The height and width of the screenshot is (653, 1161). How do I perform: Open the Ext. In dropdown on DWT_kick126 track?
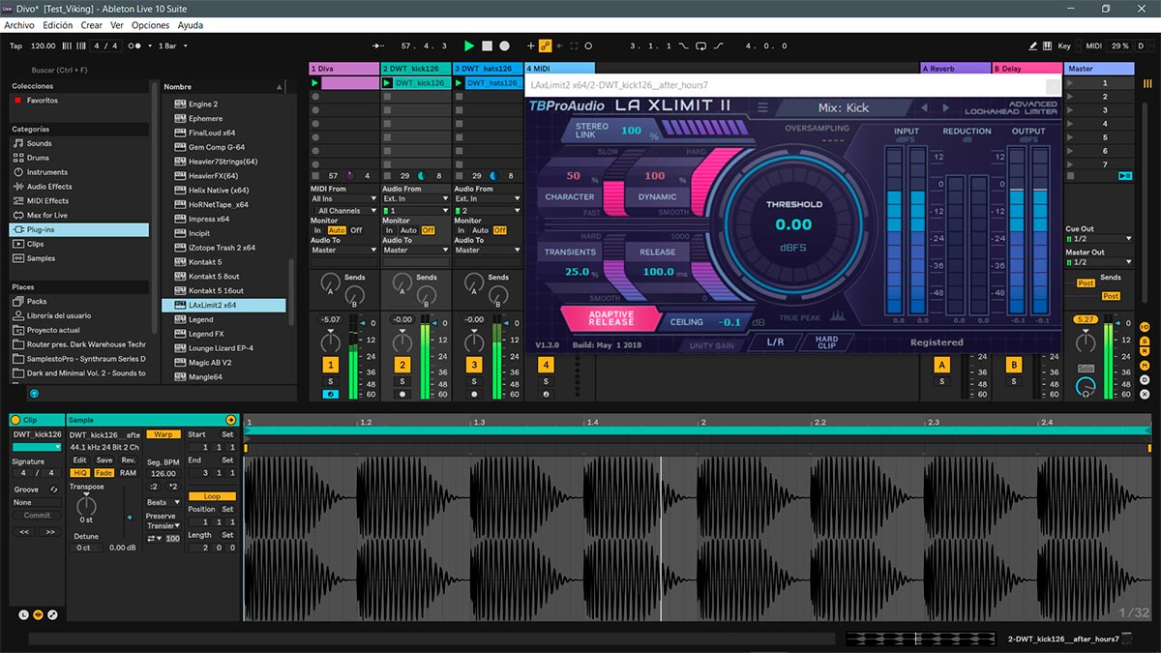(x=415, y=199)
